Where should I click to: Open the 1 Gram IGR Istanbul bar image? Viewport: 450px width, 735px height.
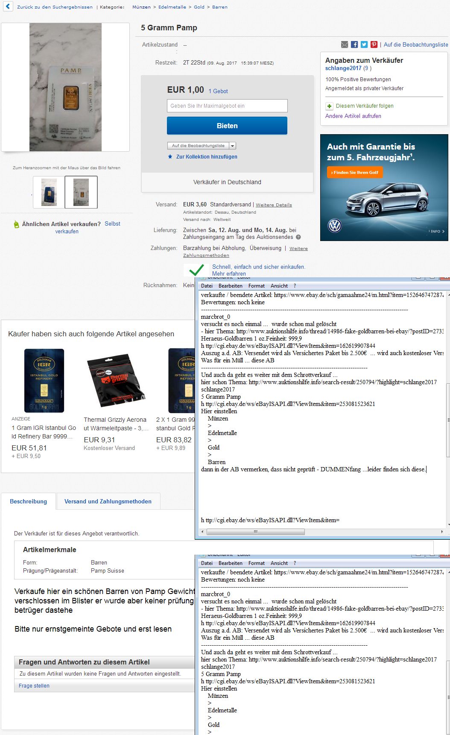tap(44, 381)
